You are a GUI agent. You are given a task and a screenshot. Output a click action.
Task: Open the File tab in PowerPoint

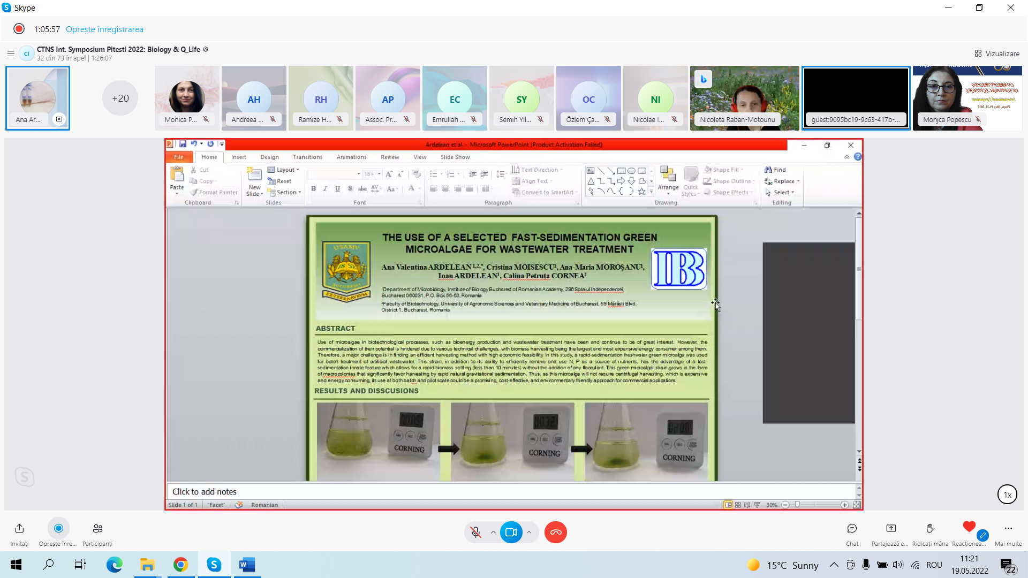pyautogui.click(x=179, y=157)
